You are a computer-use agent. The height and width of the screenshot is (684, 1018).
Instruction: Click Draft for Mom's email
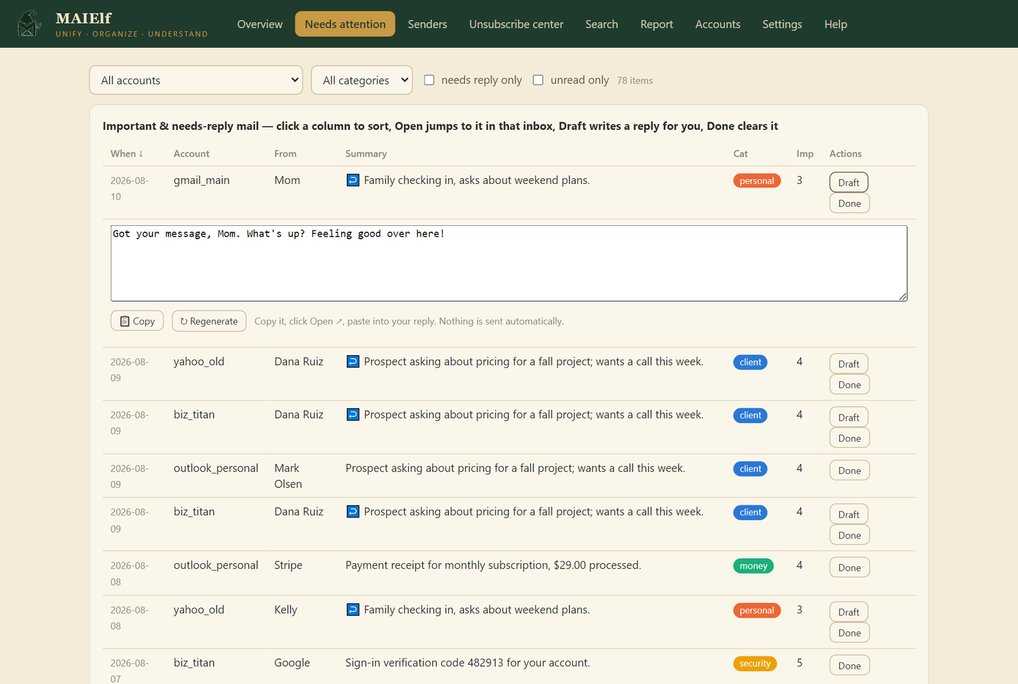point(849,182)
